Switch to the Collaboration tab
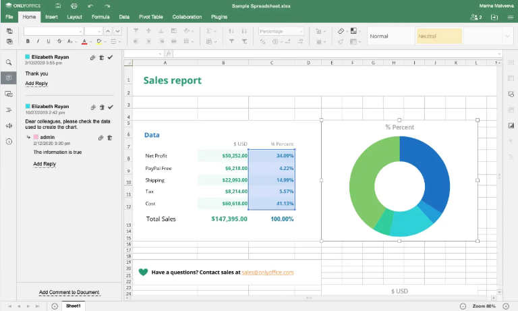 pos(187,17)
